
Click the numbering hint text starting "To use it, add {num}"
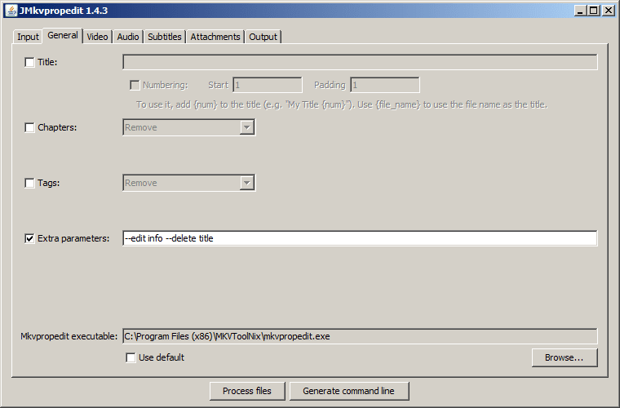pyautogui.click(x=342, y=104)
